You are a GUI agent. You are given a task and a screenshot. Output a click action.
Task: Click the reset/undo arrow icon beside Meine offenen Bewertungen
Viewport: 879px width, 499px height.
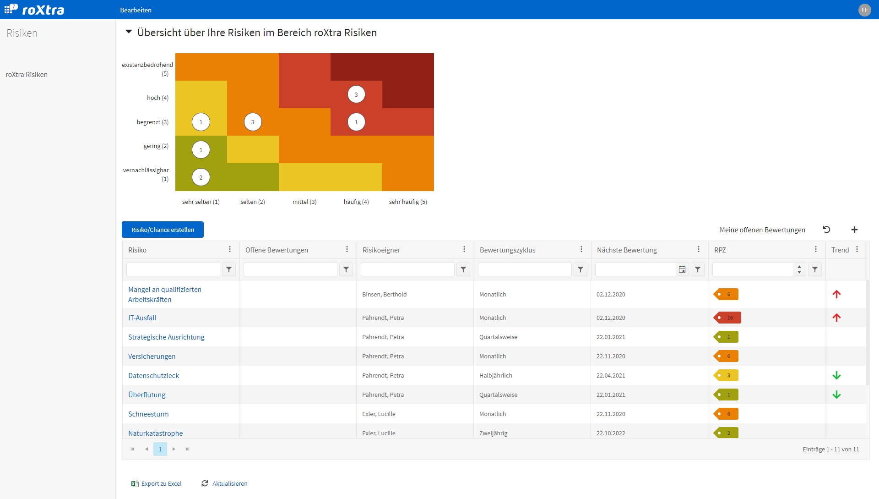click(826, 230)
